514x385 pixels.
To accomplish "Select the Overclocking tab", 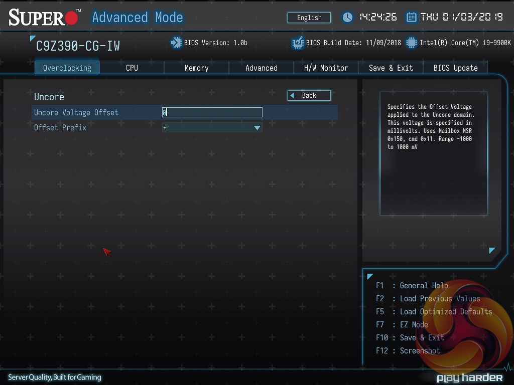I will (x=67, y=68).
